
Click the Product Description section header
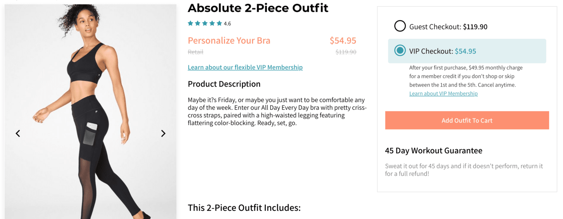pyautogui.click(x=224, y=84)
